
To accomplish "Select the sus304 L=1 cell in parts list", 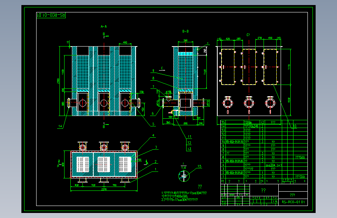I will [274, 165].
